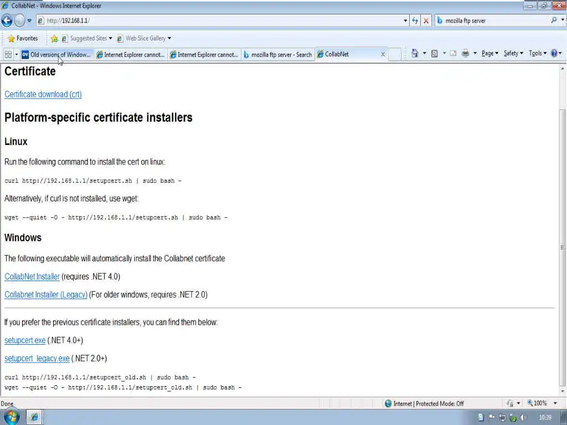Expand the zoom level dropdown arrow
The width and height of the screenshot is (567, 425).
tap(555, 403)
